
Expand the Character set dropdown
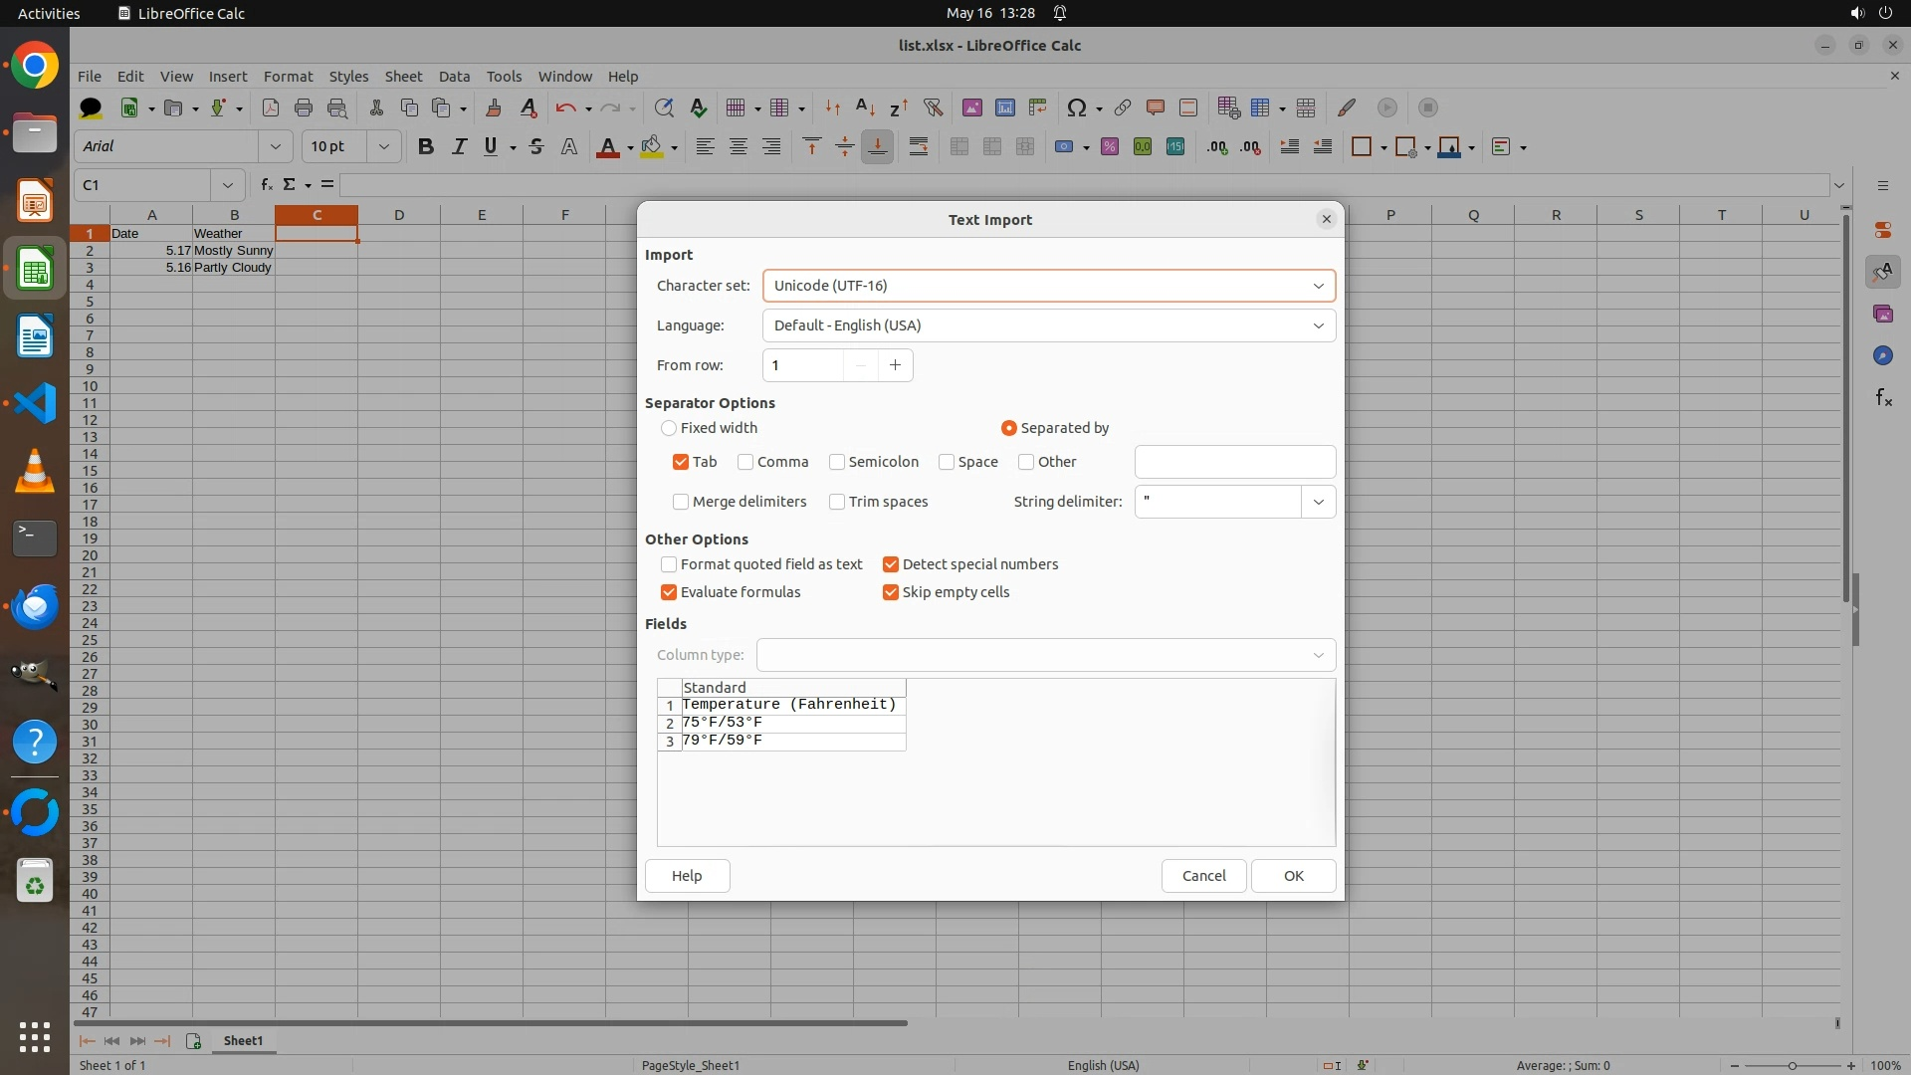[1318, 286]
